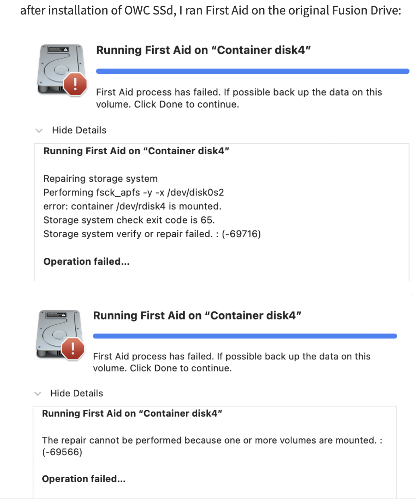The image size is (417, 502).
Task: Click the completed progress bar in the second dialog
Action: point(245,336)
